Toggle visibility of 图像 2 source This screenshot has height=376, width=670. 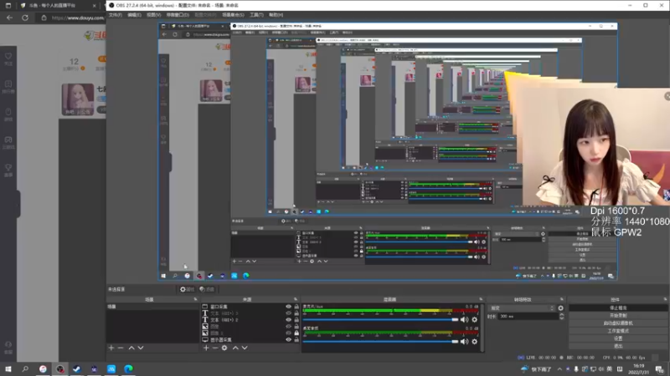(x=288, y=333)
